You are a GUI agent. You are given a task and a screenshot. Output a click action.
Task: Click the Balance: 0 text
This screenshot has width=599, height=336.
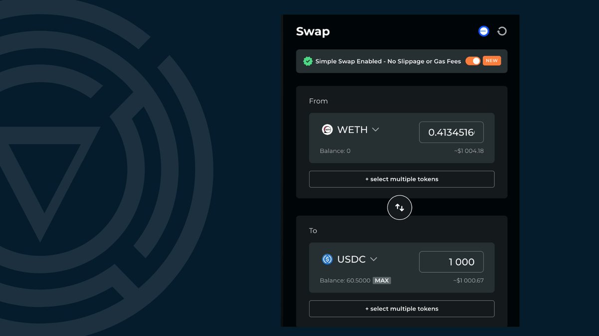pyautogui.click(x=335, y=151)
